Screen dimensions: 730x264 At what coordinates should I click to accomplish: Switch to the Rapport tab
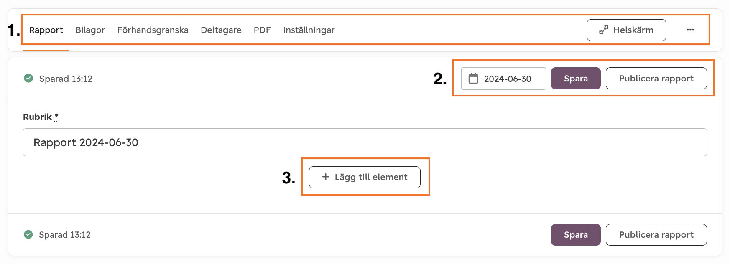pyautogui.click(x=46, y=30)
